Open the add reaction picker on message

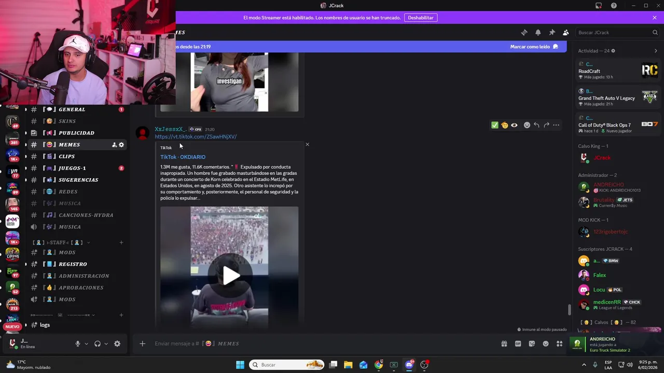[x=527, y=125]
